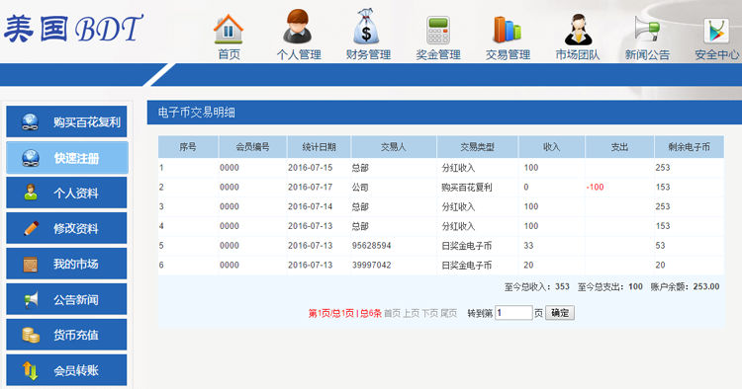
Task: Open the 财务管理 menu label
Action: [x=368, y=54]
